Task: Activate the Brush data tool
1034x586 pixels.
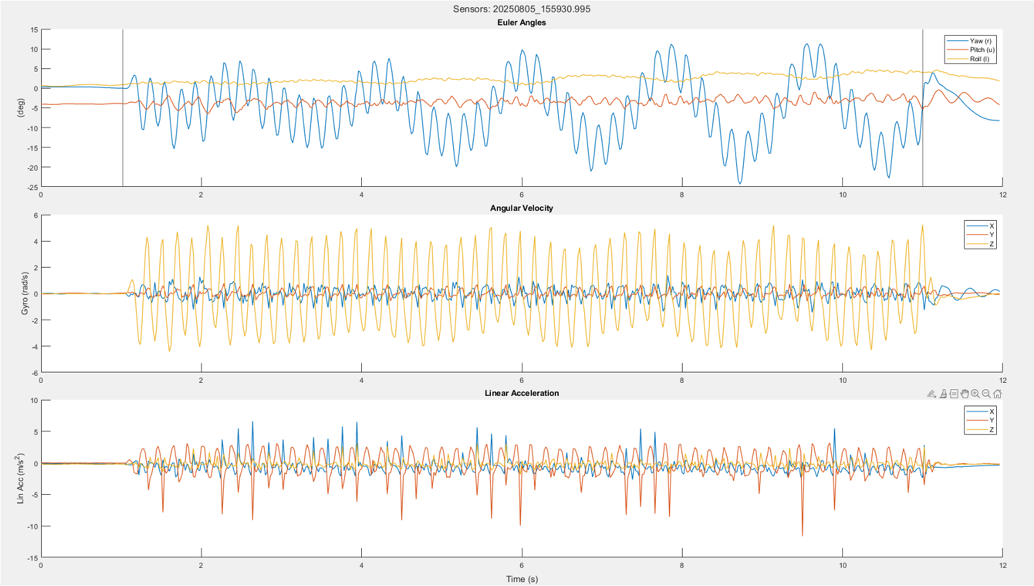Action: tap(943, 394)
